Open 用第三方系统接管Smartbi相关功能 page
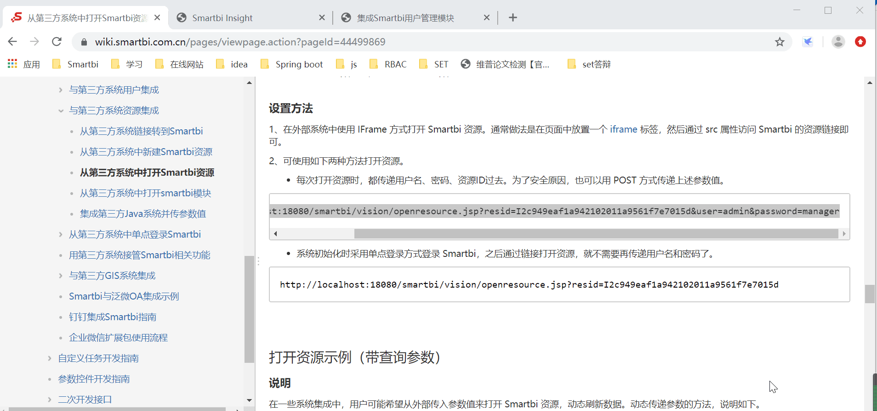This screenshot has height=411, width=877. coord(139,255)
